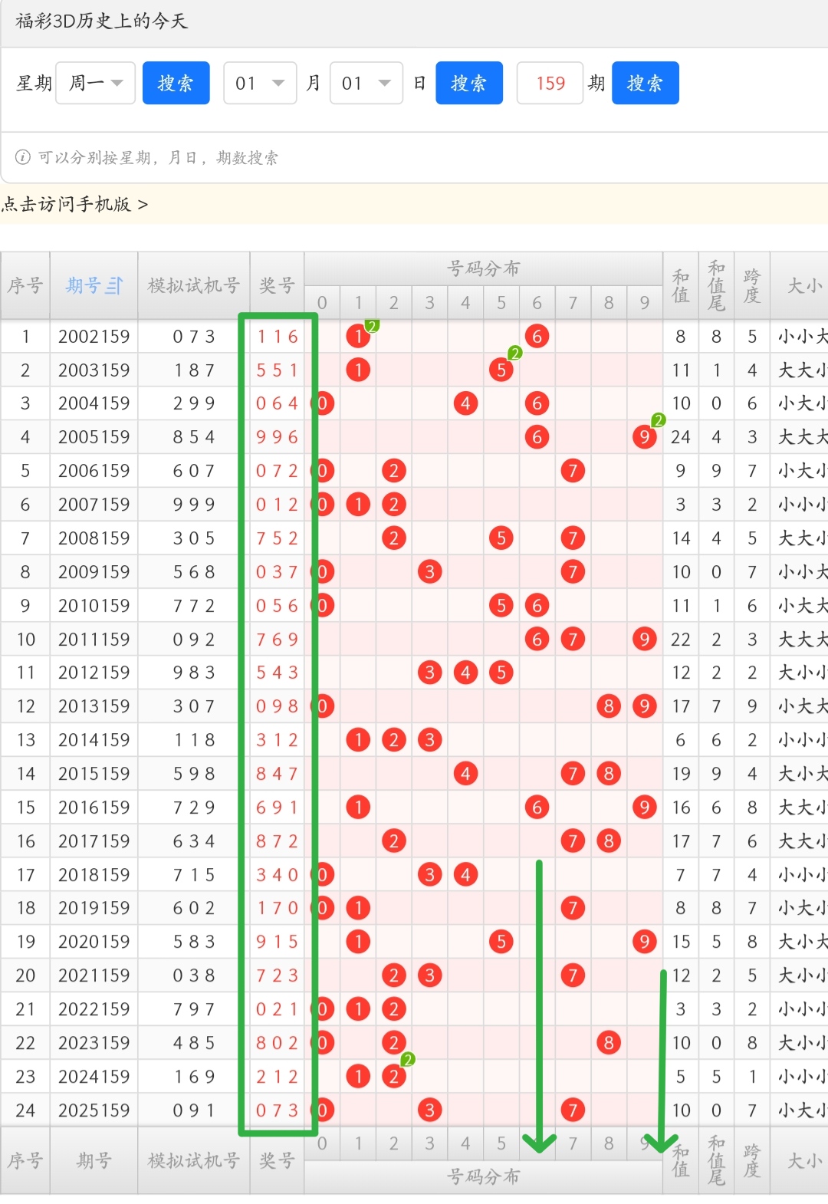Viewport: 828px width, 1204px height.
Task: Click the red ball 6 in row 2016159
Action: 537,807
